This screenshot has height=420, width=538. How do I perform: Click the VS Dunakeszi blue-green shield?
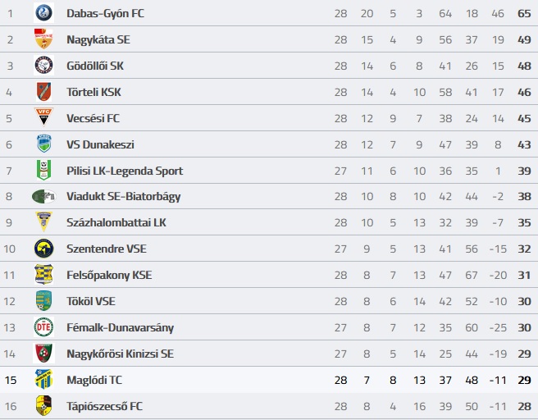click(x=44, y=144)
